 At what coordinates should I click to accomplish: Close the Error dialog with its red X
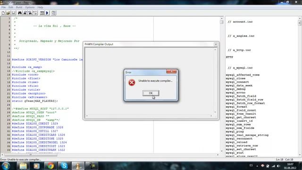(x=171, y=72)
